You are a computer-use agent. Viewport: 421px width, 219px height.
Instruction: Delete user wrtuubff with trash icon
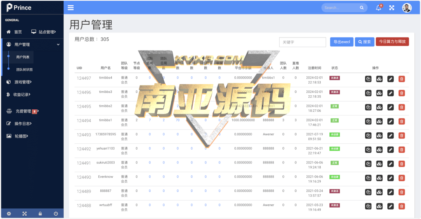pyautogui.click(x=401, y=206)
